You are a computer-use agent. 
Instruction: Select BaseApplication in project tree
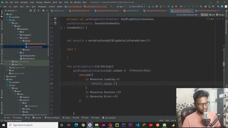coord(28,55)
